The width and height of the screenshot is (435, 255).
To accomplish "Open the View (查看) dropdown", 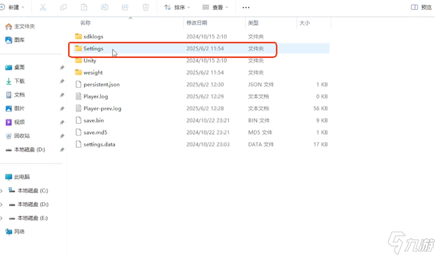I will click(x=215, y=7).
